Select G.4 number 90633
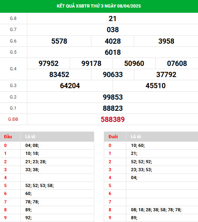Screen dimensions: 198x222 (x=112, y=75)
